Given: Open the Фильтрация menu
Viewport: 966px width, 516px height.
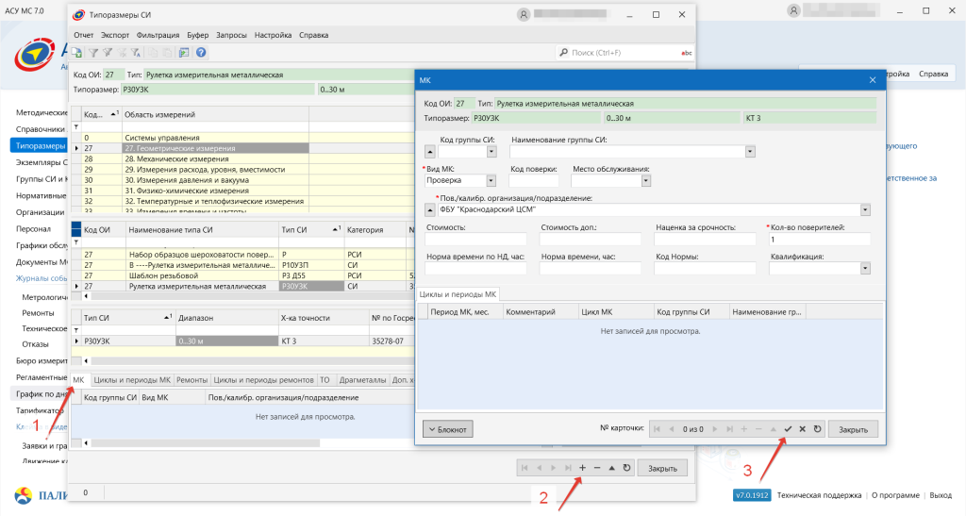Looking at the screenshot, I should pyautogui.click(x=158, y=35).
